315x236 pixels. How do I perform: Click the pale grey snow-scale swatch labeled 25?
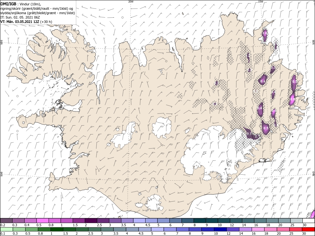click(x=296, y=221)
